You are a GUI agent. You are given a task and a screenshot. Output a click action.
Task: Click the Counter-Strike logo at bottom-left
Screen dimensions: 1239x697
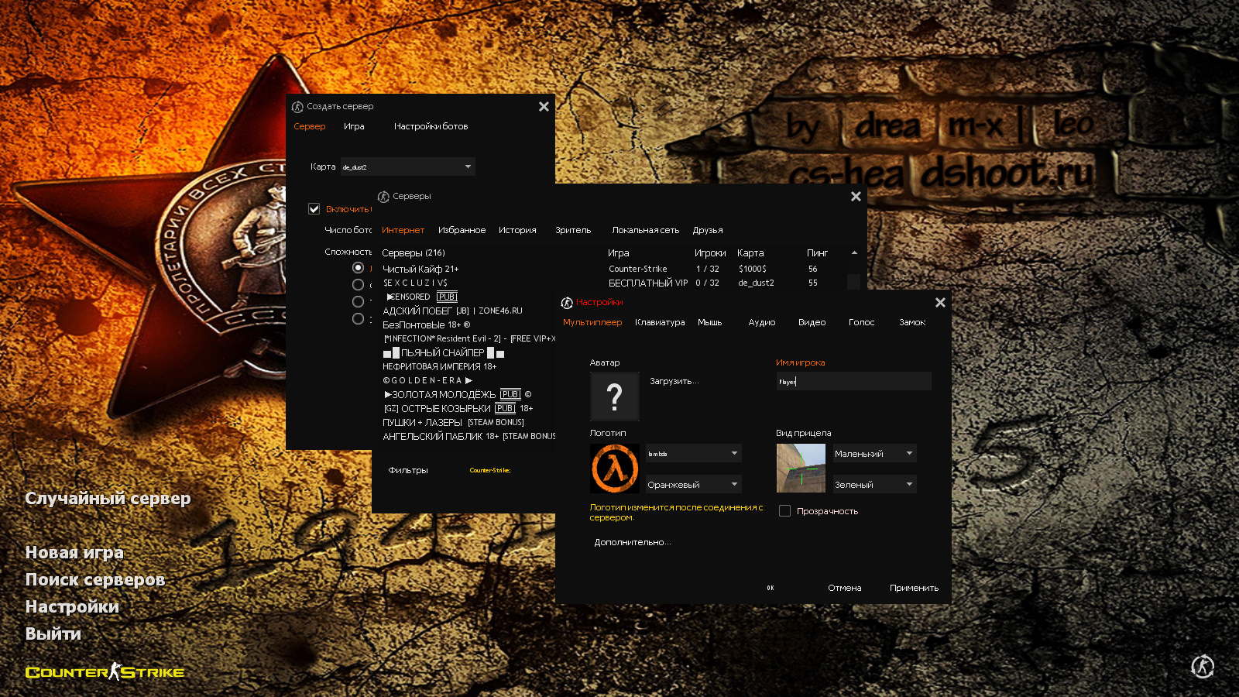[x=105, y=672]
